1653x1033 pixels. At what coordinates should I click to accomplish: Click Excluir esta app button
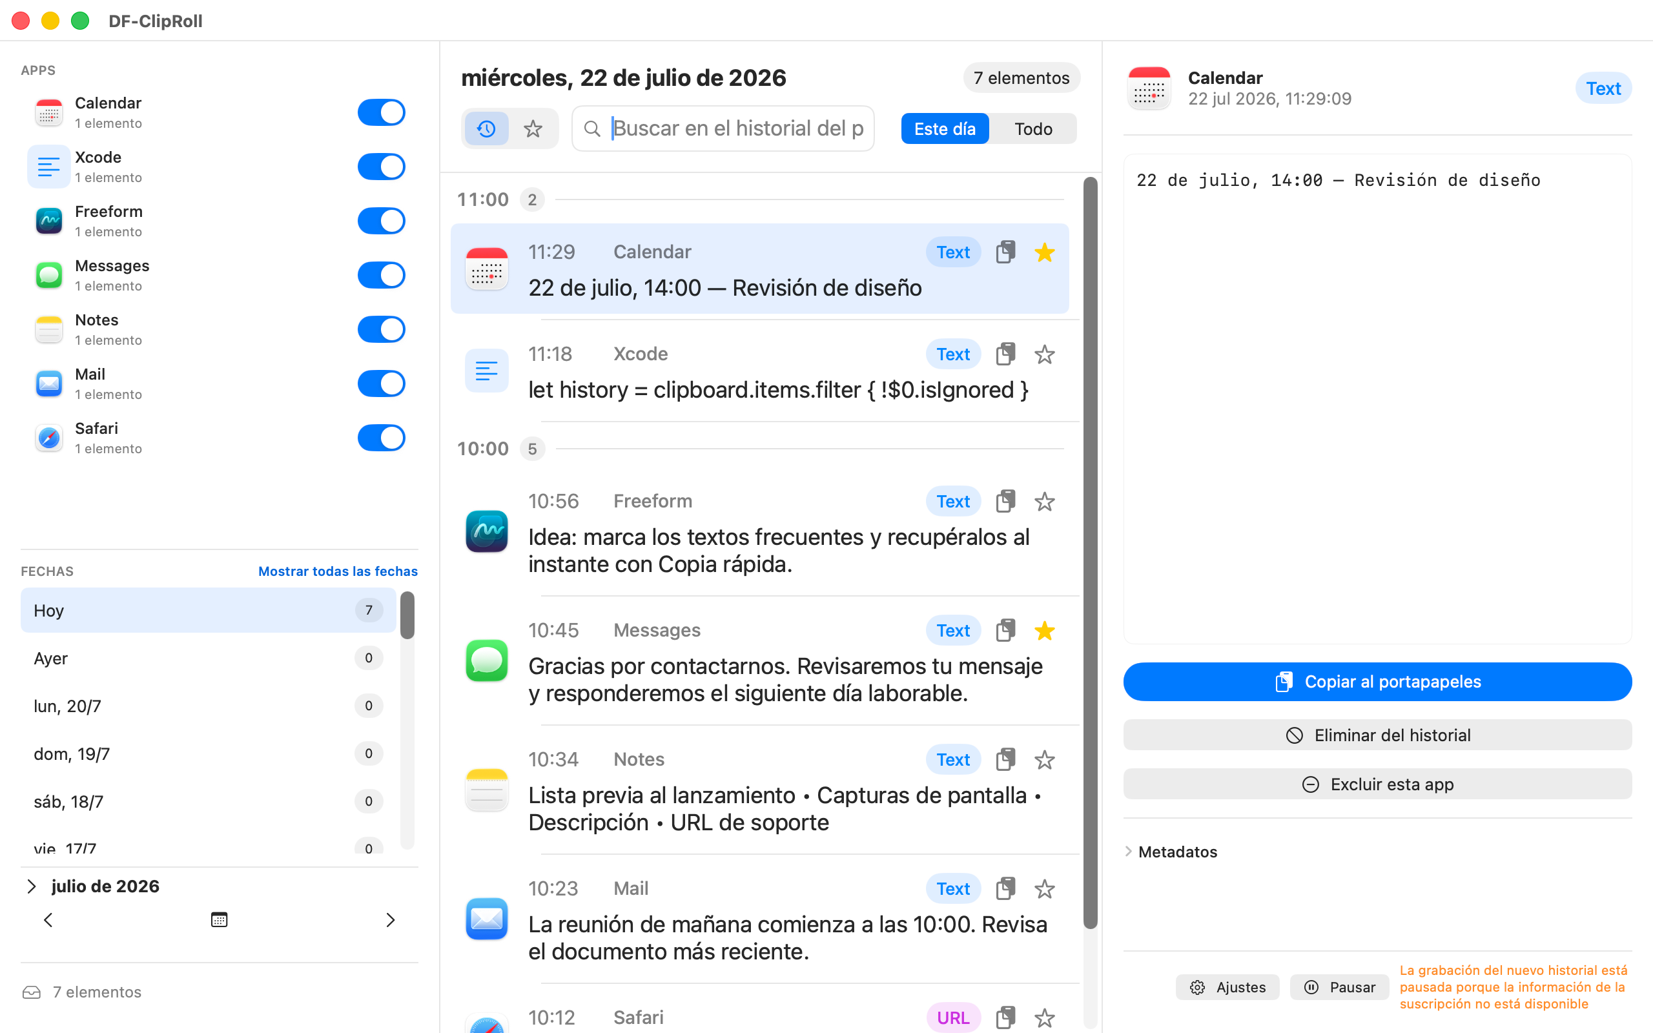tap(1377, 784)
